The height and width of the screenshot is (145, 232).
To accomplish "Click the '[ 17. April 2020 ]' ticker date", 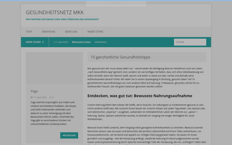I will [61, 42].
